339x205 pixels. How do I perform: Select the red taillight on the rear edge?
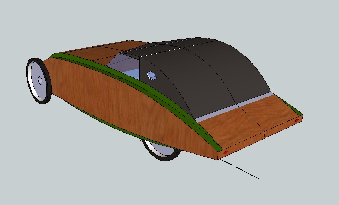point(226,152)
